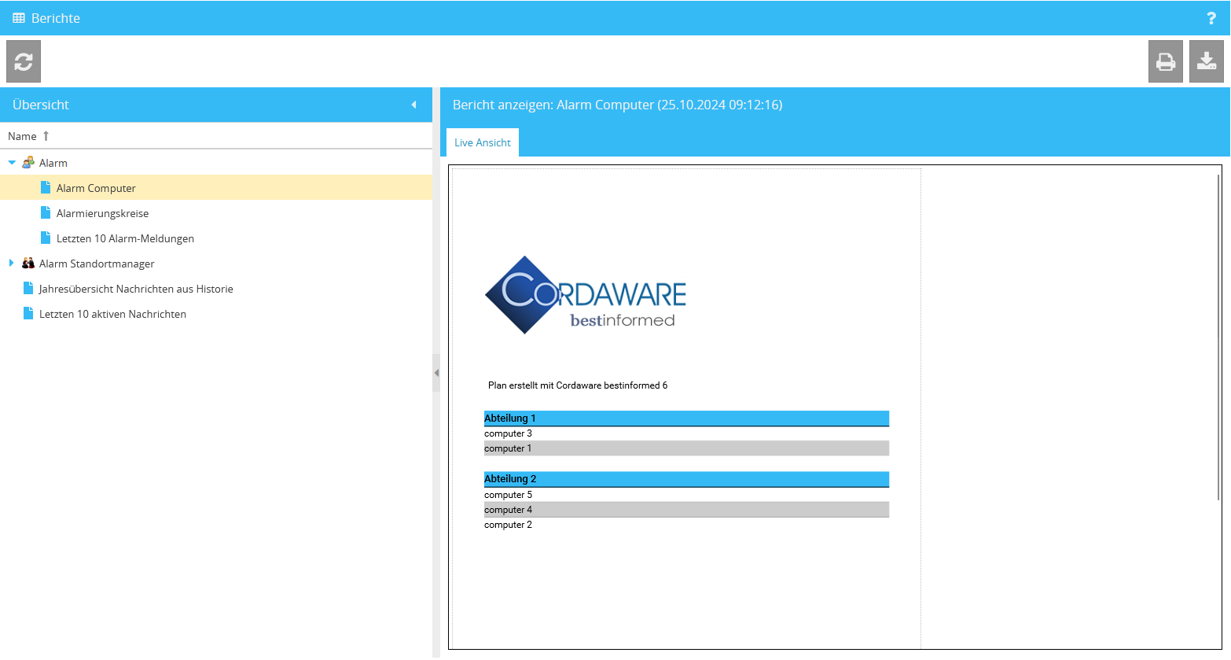Click the 'computer 3' row in report
The image size is (1231, 660).
coord(686,433)
